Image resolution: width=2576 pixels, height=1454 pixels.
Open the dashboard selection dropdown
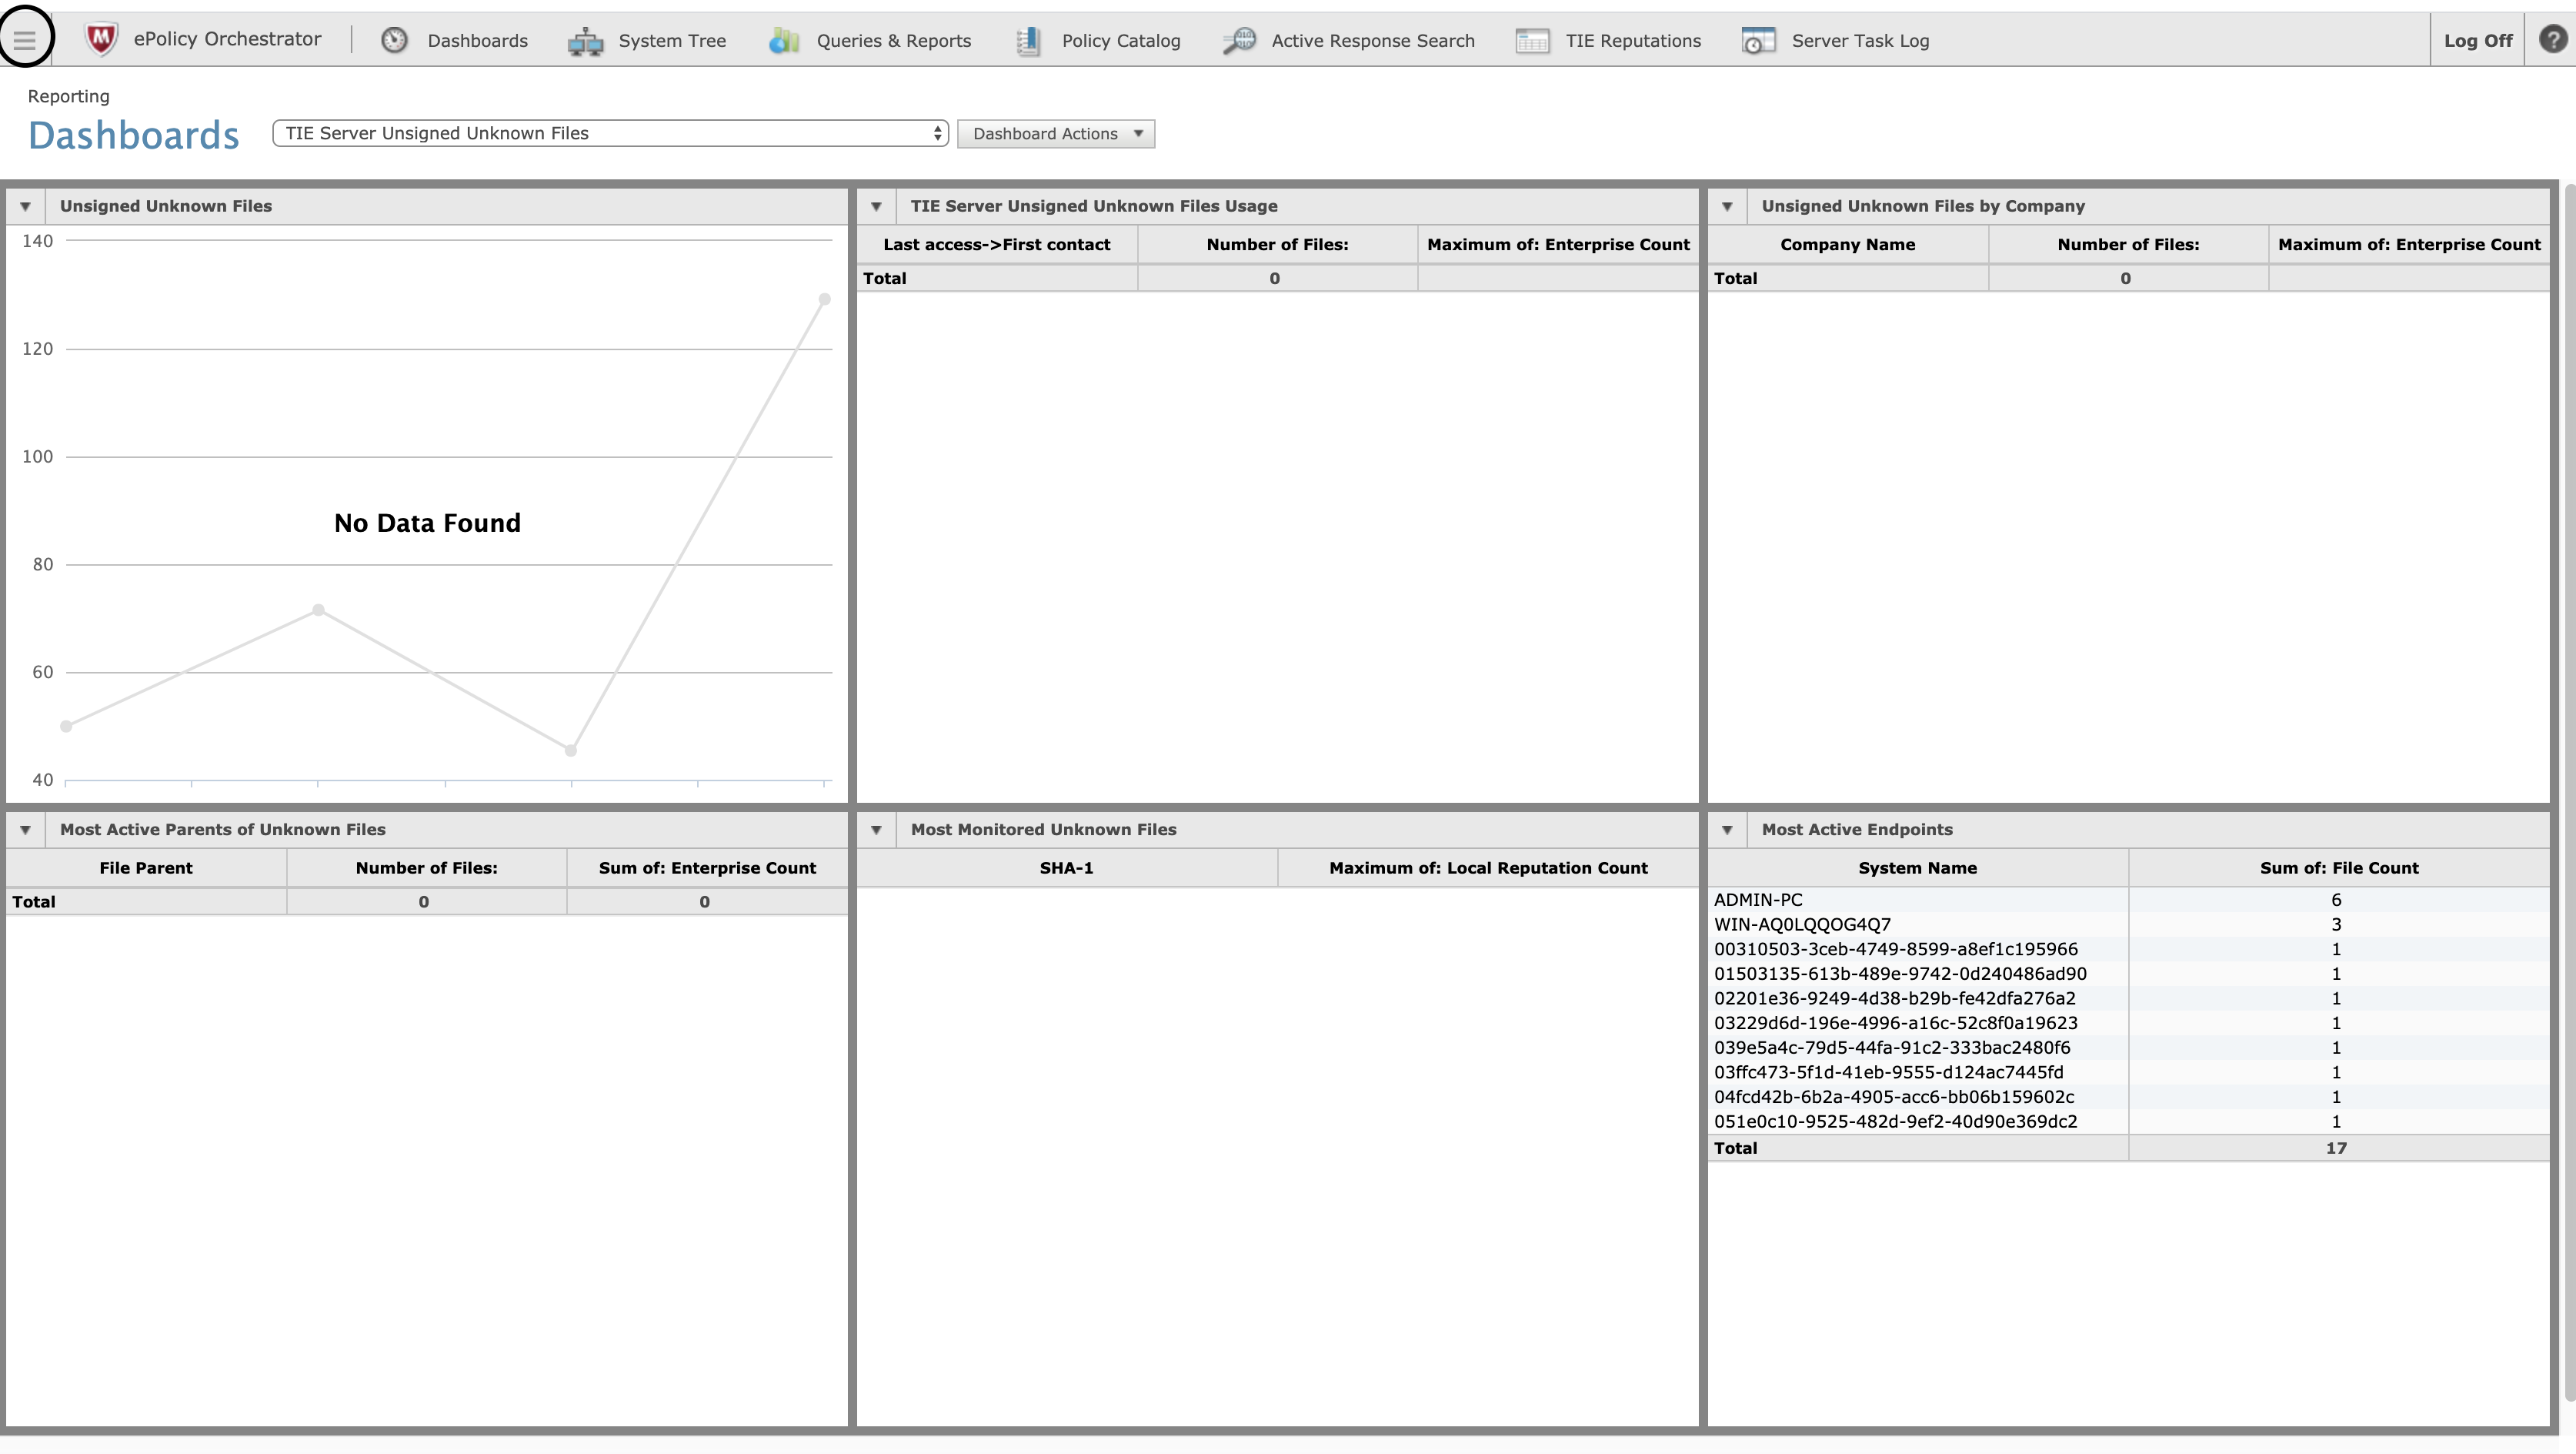coord(610,133)
